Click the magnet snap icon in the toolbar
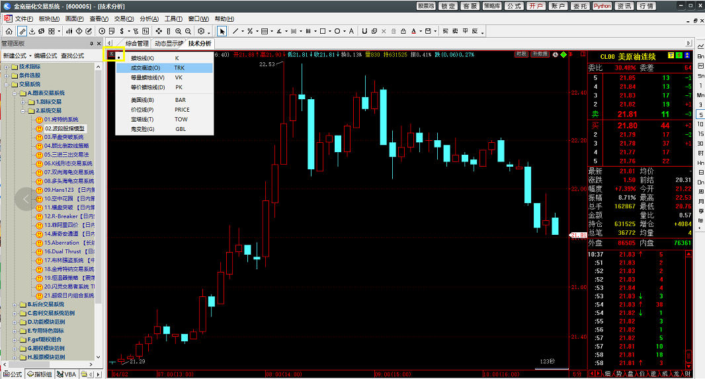 364,32
